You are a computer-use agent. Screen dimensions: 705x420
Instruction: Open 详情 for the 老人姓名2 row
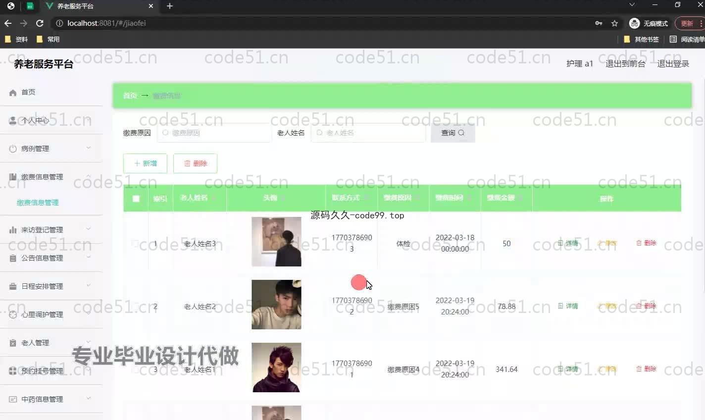tap(568, 306)
